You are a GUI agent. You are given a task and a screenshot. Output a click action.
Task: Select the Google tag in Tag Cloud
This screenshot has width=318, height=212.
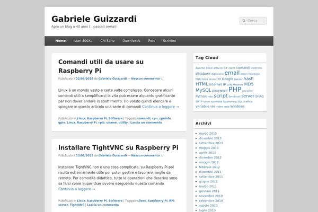pos(227,79)
